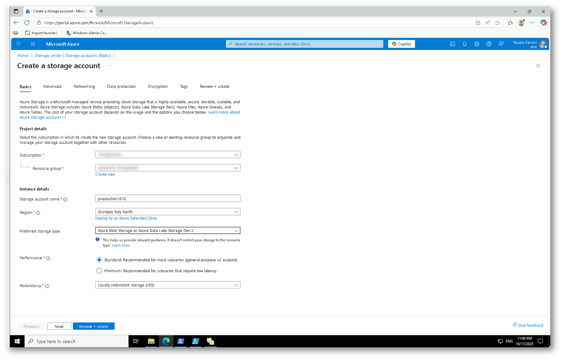This screenshot has width=563, height=360.
Task: Click the browser apps icon in address bar
Action: 478,23
